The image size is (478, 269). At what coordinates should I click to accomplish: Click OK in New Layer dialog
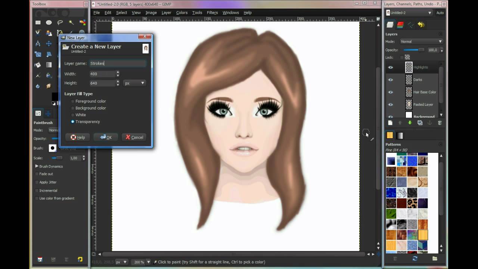click(x=106, y=137)
